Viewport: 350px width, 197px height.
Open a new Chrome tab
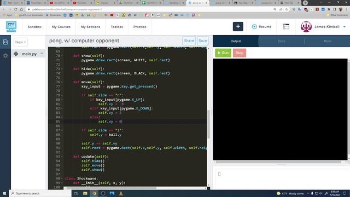click(305, 3)
